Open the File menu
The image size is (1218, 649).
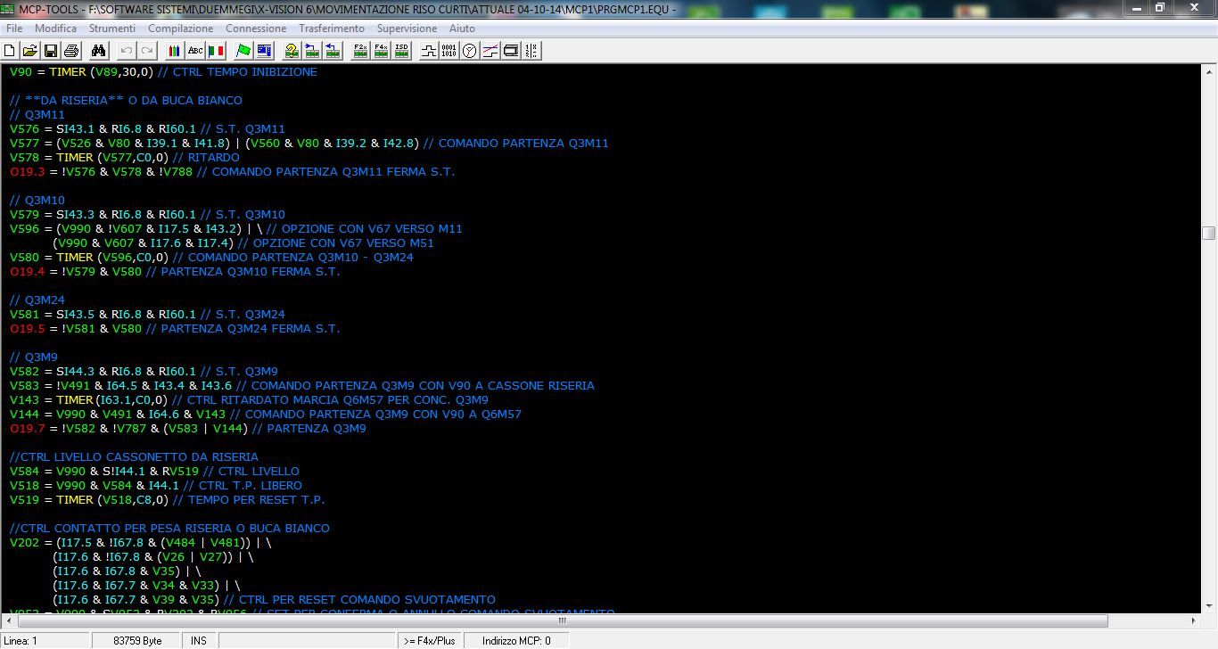click(14, 29)
